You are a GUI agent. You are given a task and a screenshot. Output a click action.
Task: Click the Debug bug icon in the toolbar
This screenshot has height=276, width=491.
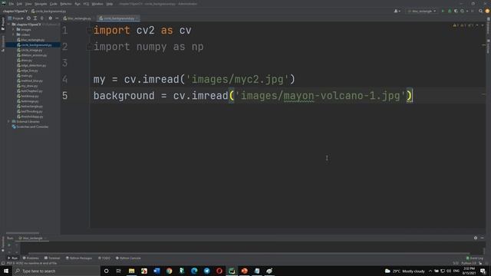click(x=450, y=11)
